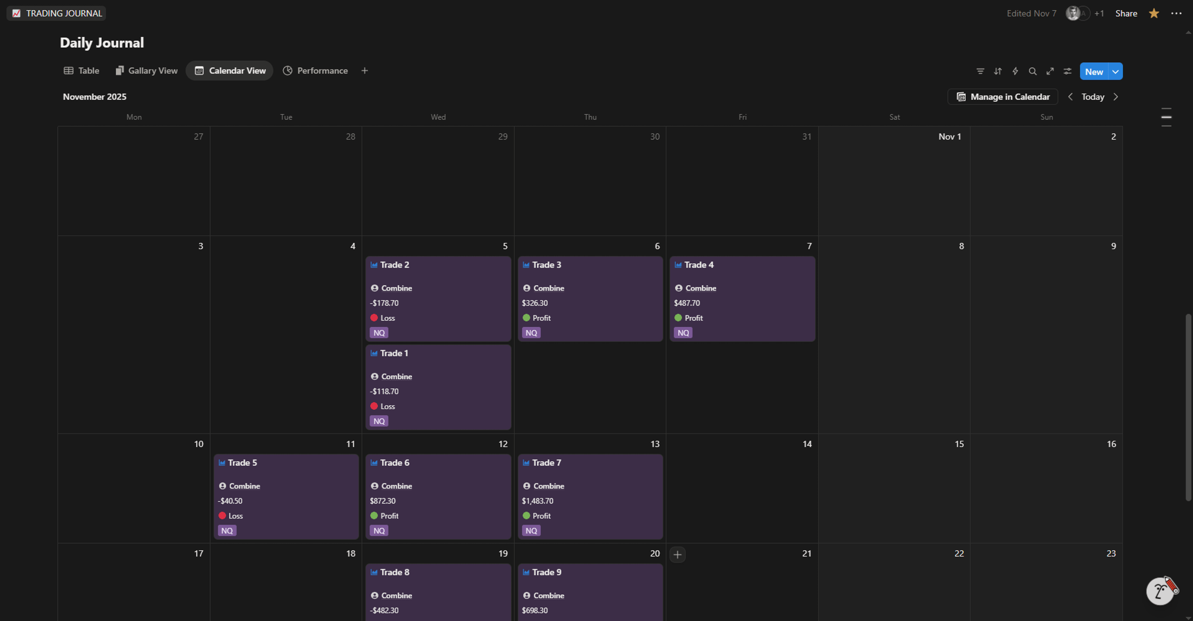Viewport: 1193px width, 621px height.
Task: Go to previous month arrow
Action: pyautogui.click(x=1070, y=97)
